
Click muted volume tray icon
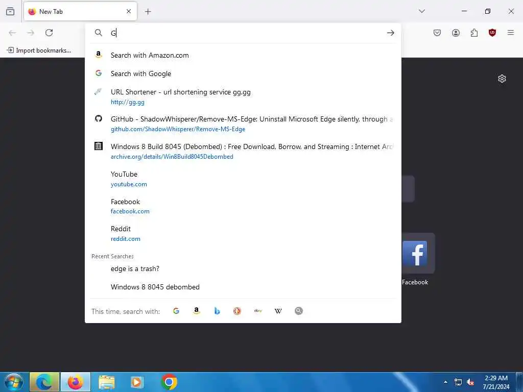tap(470, 382)
